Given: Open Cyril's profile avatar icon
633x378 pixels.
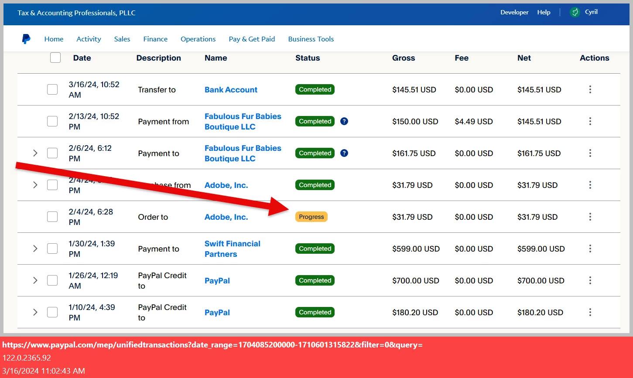Looking at the screenshot, I should point(575,12).
